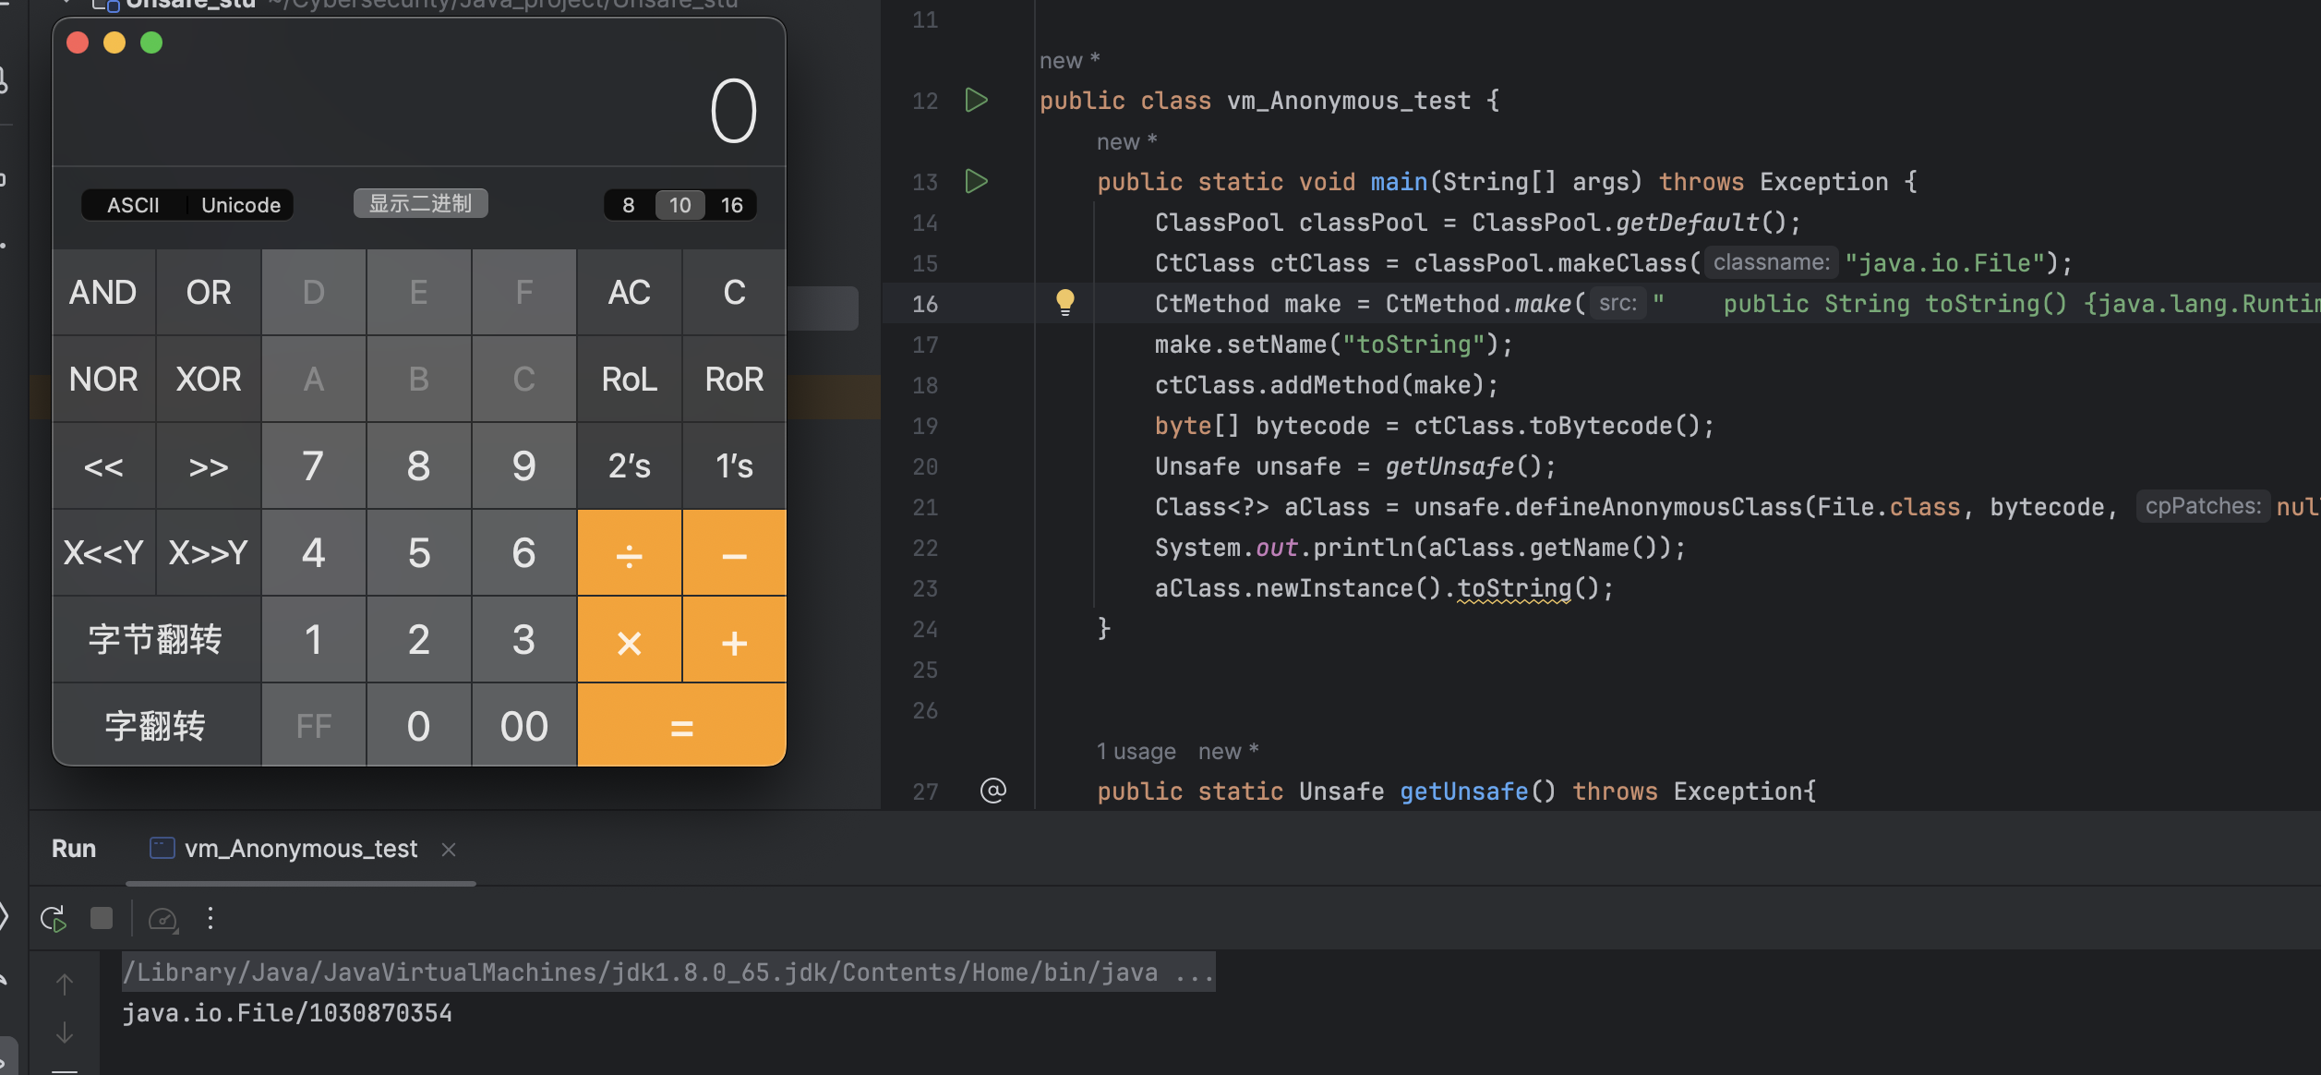The height and width of the screenshot is (1075, 2321).
Task: Click the minus − key
Action: (x=735, y=553)
